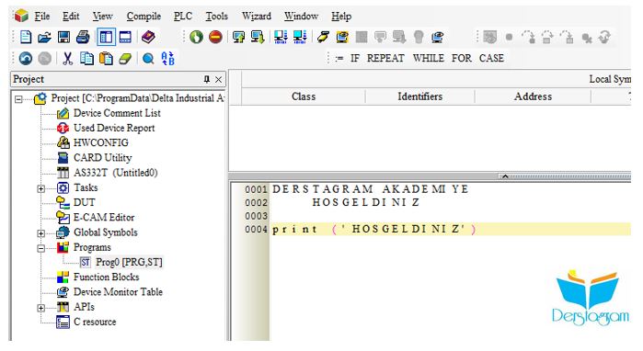Click the last blue monitor icon before the grey group
The image size is (643, 351).
[x=438, y=38]
